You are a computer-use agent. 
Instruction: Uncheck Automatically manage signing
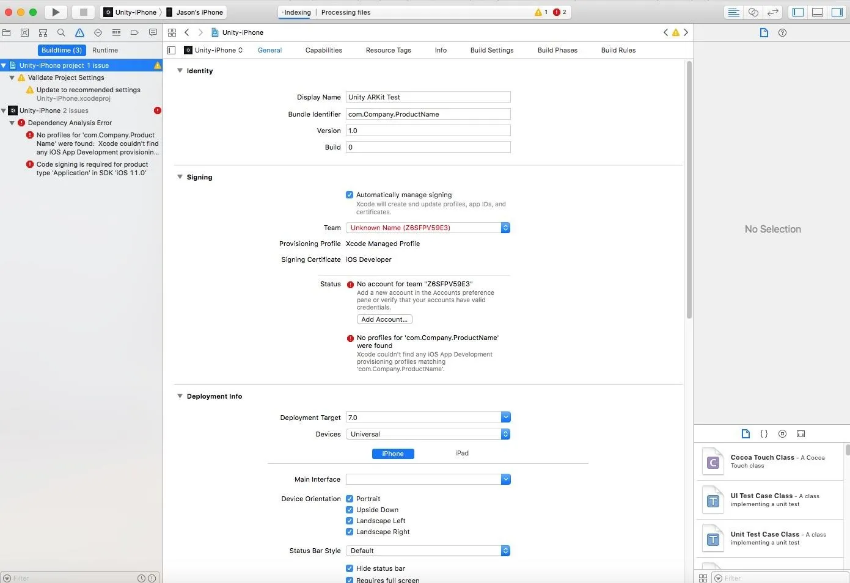350,195
